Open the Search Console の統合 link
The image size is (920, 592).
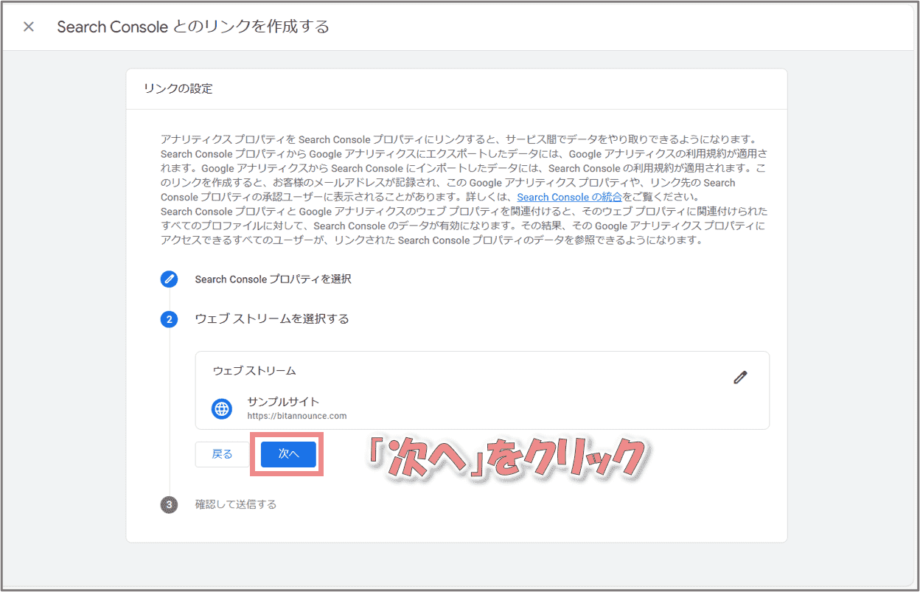[x=569, y=197]
